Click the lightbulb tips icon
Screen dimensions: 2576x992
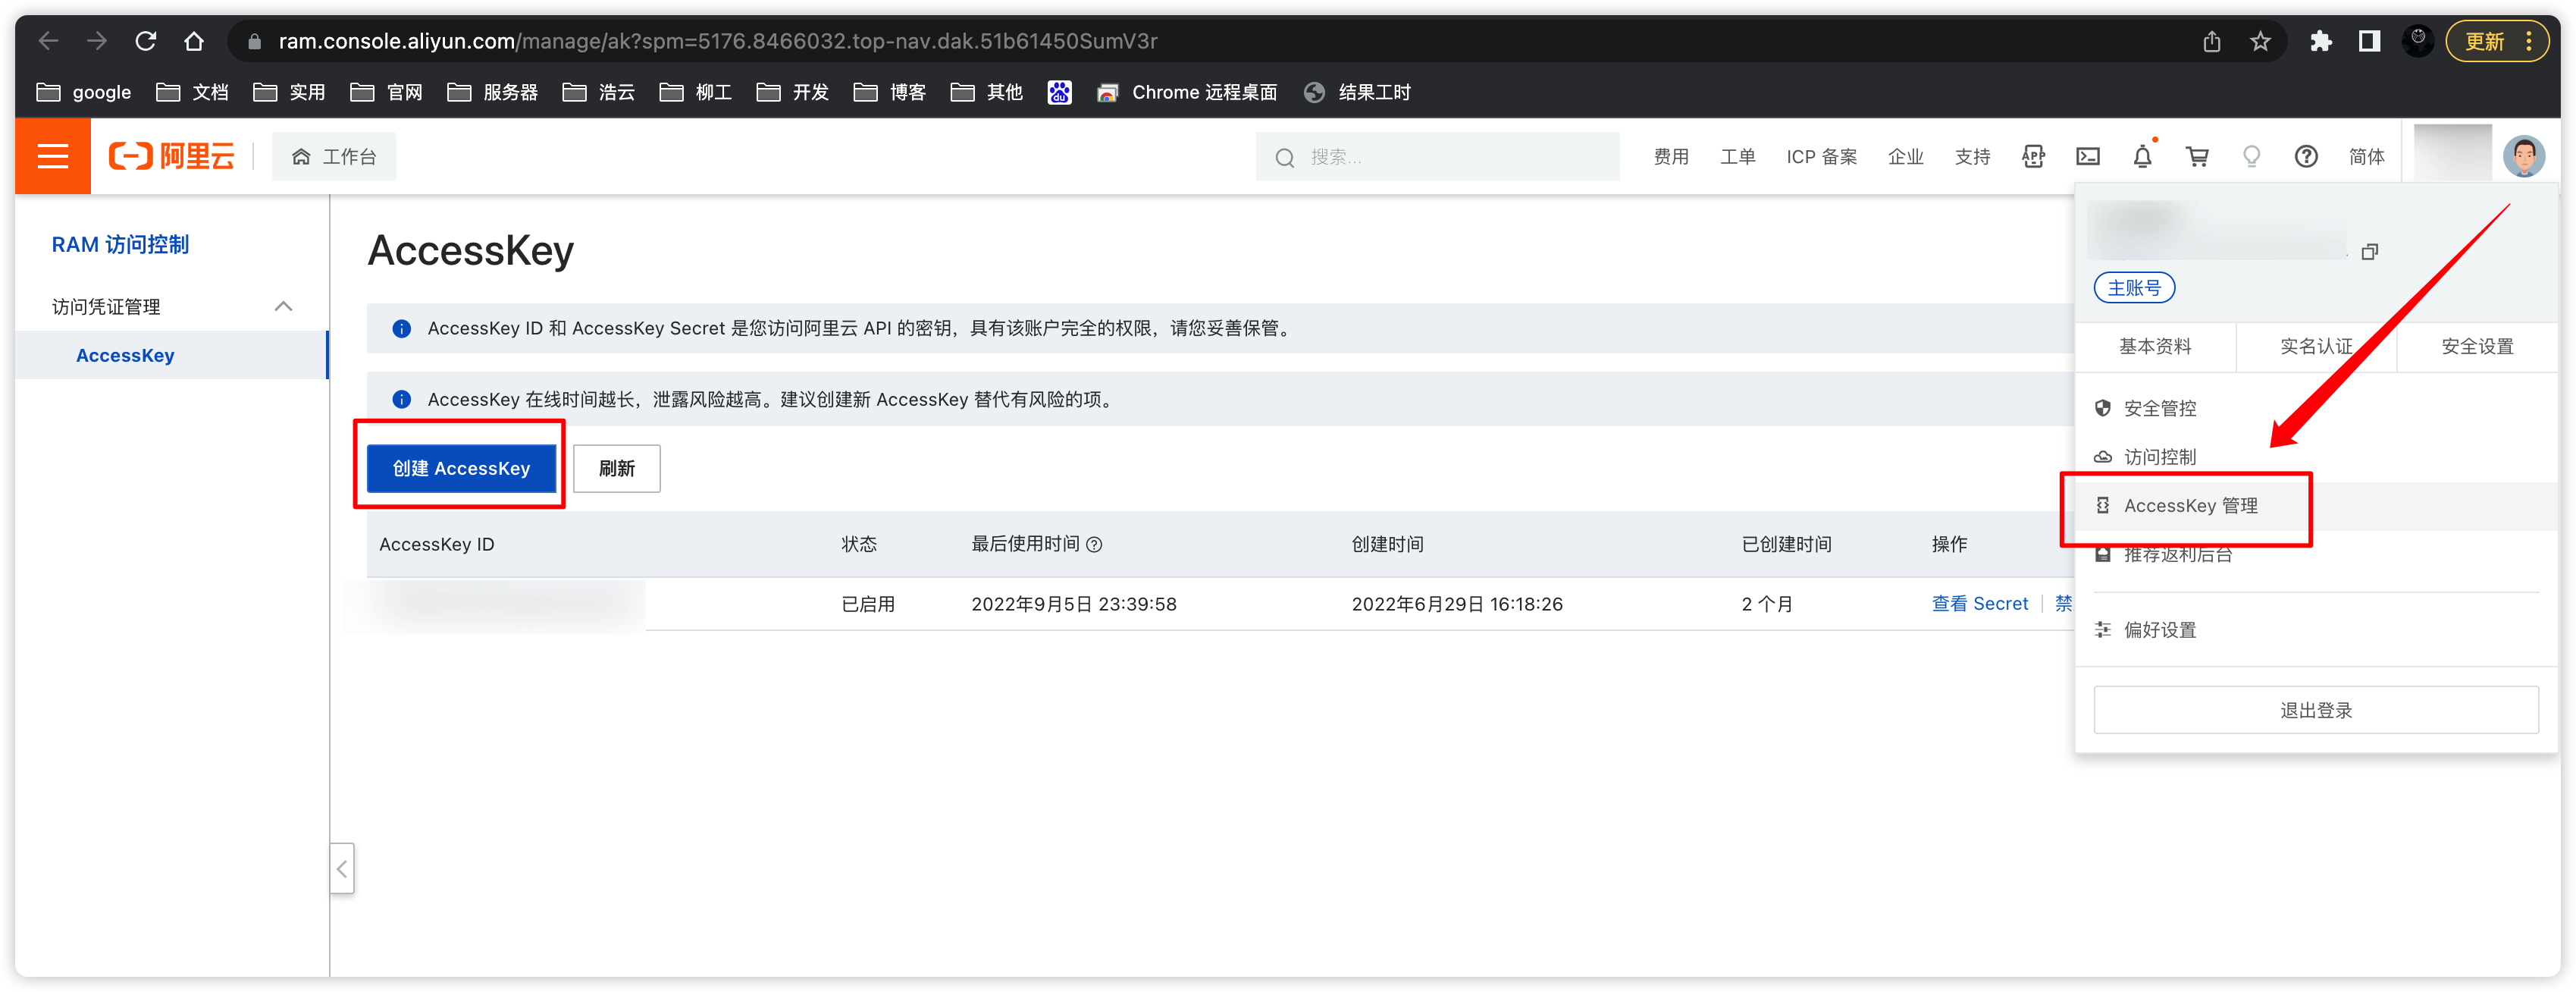[x=2251, y=156]
